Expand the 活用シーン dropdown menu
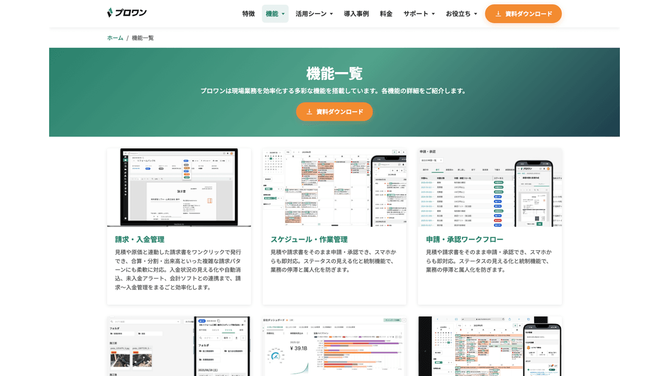Screen dimensions: 669x376 coord(314,14)
